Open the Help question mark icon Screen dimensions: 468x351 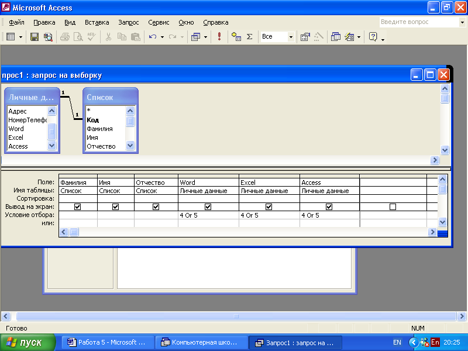[373, 37]
